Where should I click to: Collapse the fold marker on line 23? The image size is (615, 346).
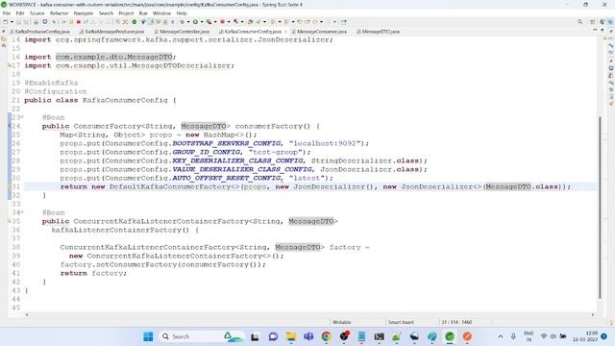tap(22, 117)
